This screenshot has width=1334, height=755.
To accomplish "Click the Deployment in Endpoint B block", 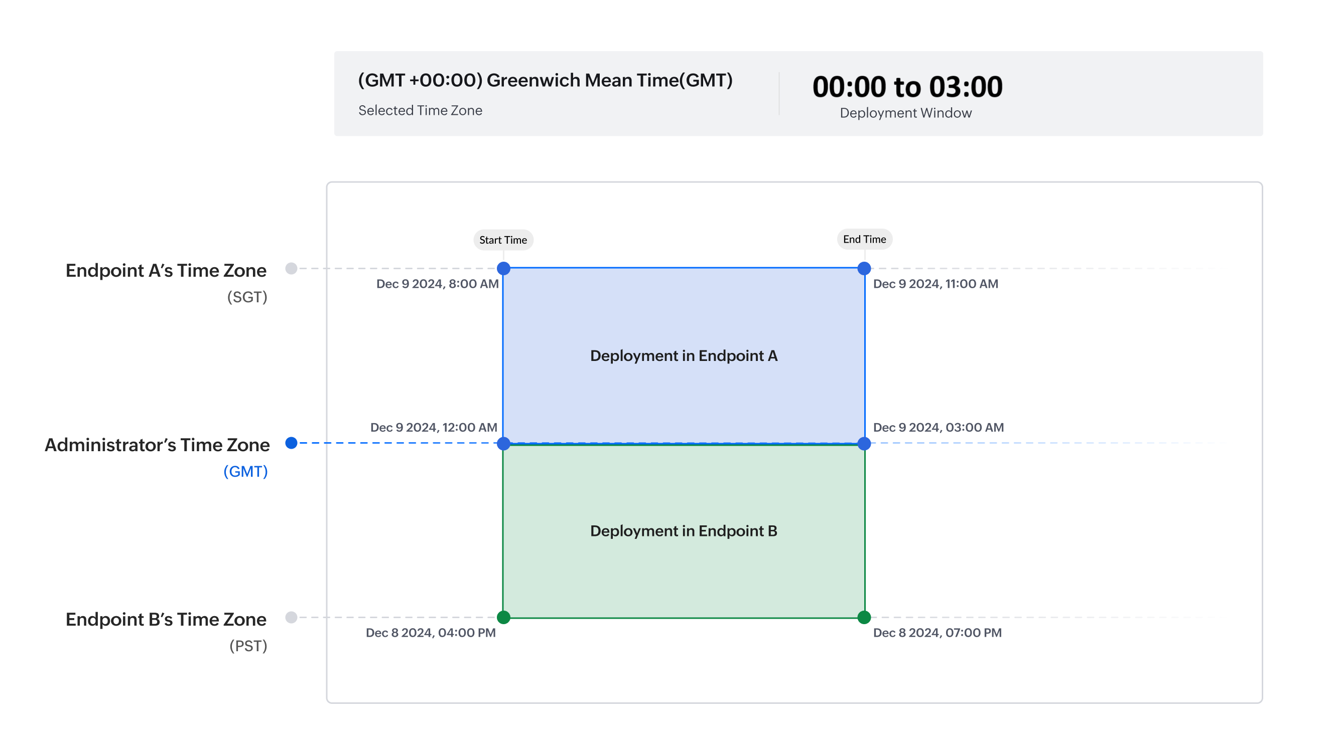I will (683, 531).
